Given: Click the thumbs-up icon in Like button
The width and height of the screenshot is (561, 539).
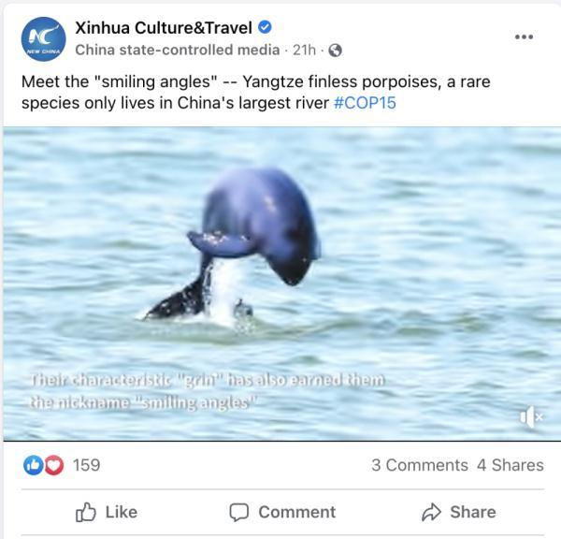Looking at the screenshot, I should pyautogui.click(x=86, y=512).
